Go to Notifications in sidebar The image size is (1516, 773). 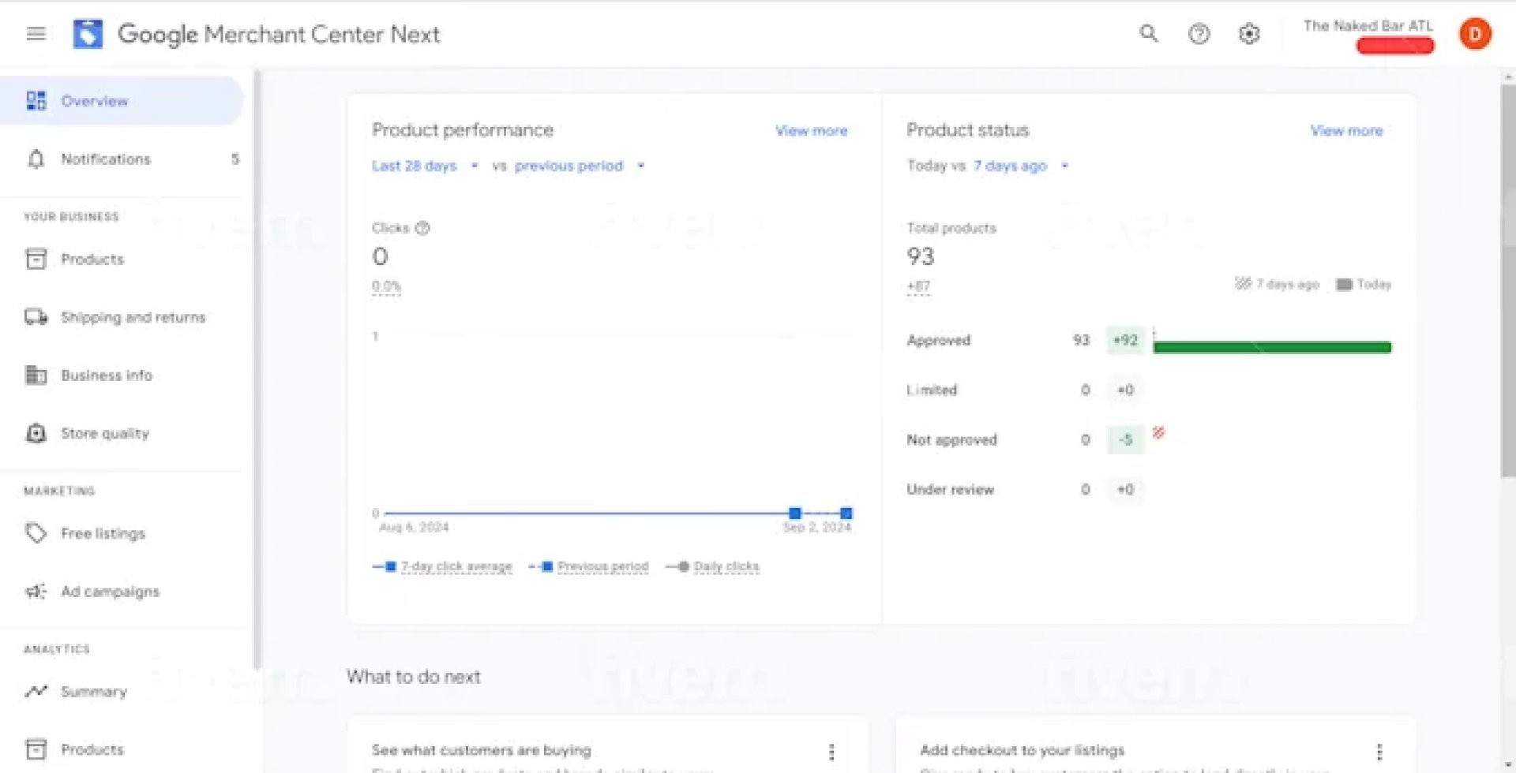point(106,159)
